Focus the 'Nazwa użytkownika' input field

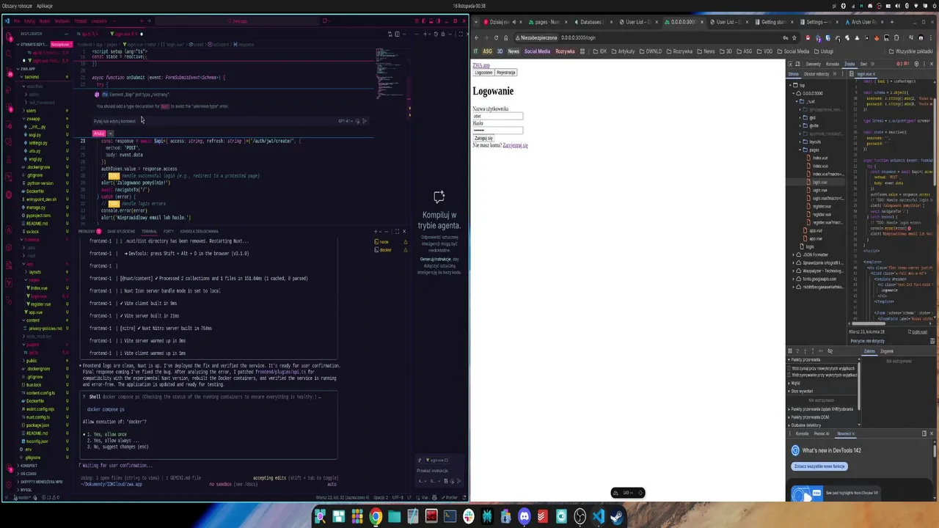pyautogui.click(x=498, y=116)
